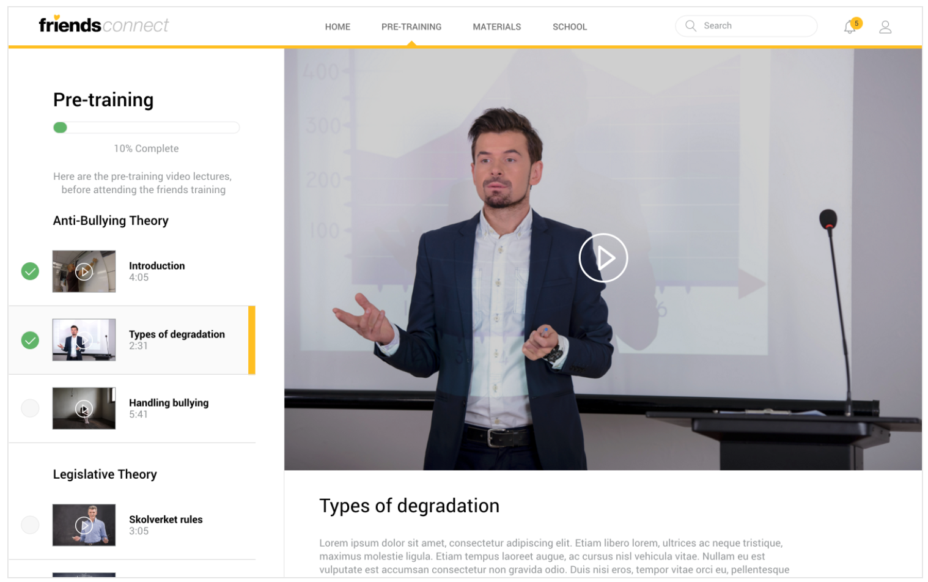Play the main Types of degradation video
Viewport: 928px width, 582px height.
(603, 257)
